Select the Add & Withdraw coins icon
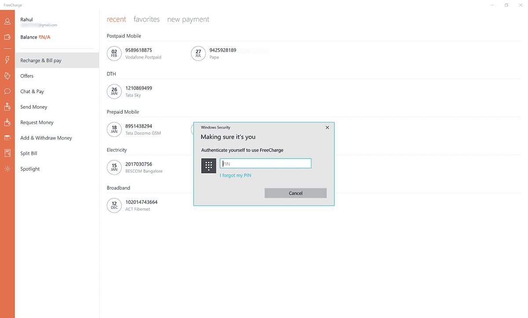The height and width of the screenshot is (318, 528). tap(7, 138)
